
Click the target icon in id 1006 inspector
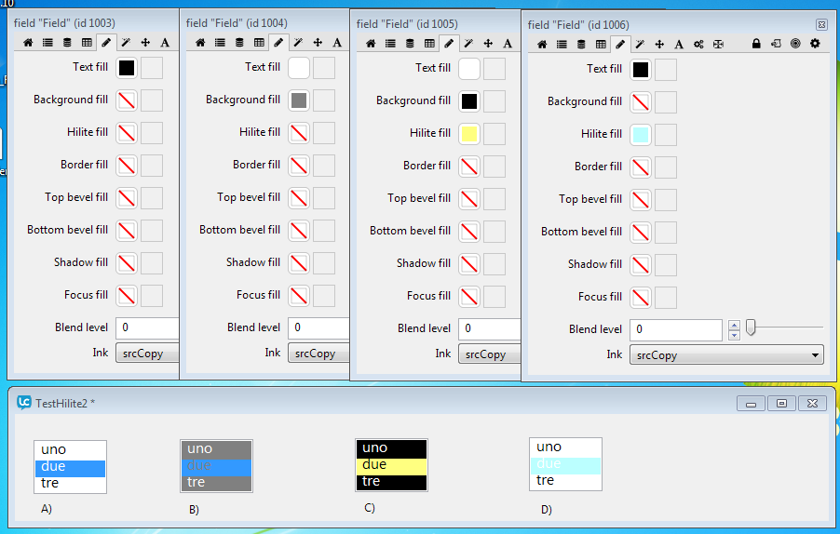(x=795, y=44)
